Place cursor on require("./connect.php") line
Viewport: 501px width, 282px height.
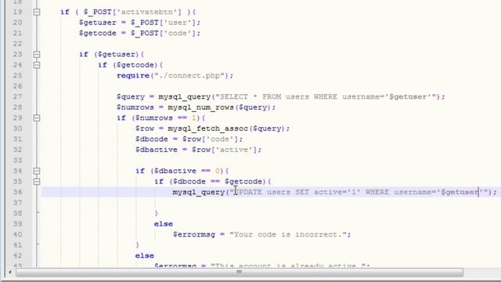pos(175,76)
